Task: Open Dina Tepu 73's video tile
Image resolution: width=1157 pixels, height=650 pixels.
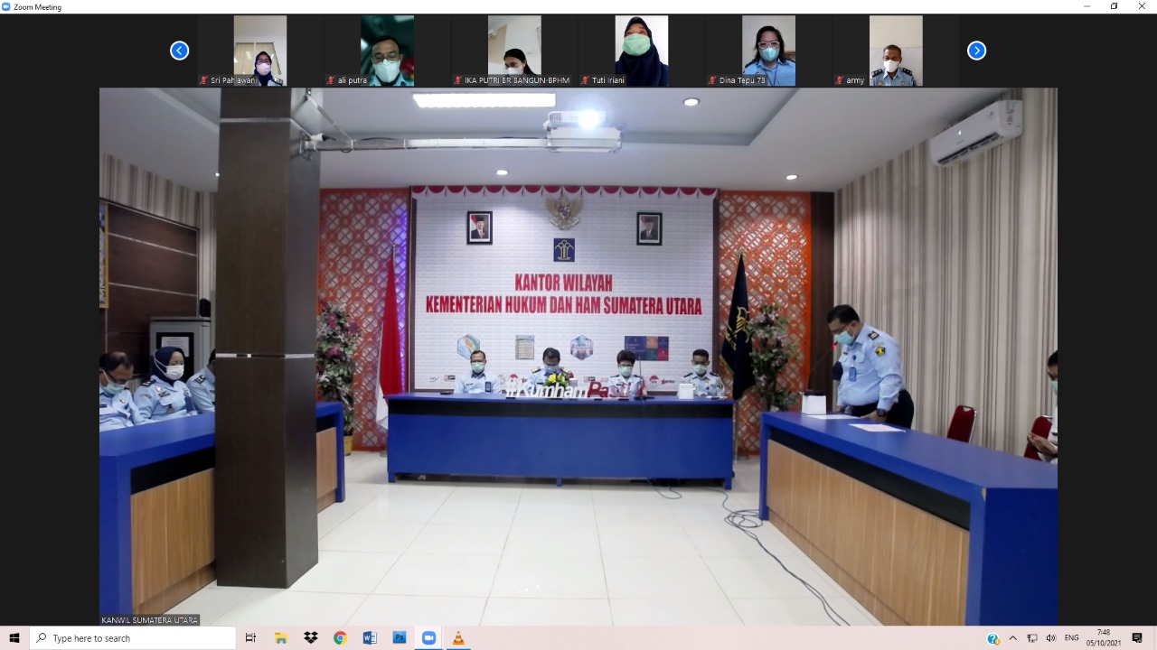Action: [768, 51]
